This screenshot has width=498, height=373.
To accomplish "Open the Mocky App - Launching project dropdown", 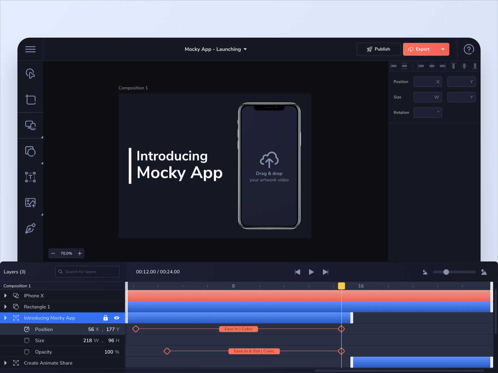I will tap(216, 49).
